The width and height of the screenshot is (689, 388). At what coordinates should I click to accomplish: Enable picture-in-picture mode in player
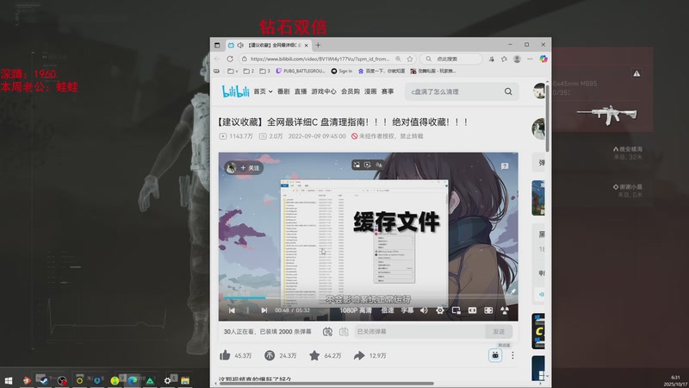[x=456, y=310]
